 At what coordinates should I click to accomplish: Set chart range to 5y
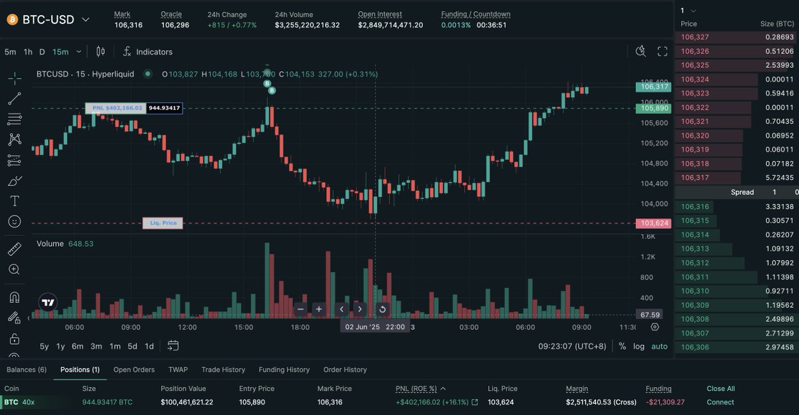(x=44, y=346)
